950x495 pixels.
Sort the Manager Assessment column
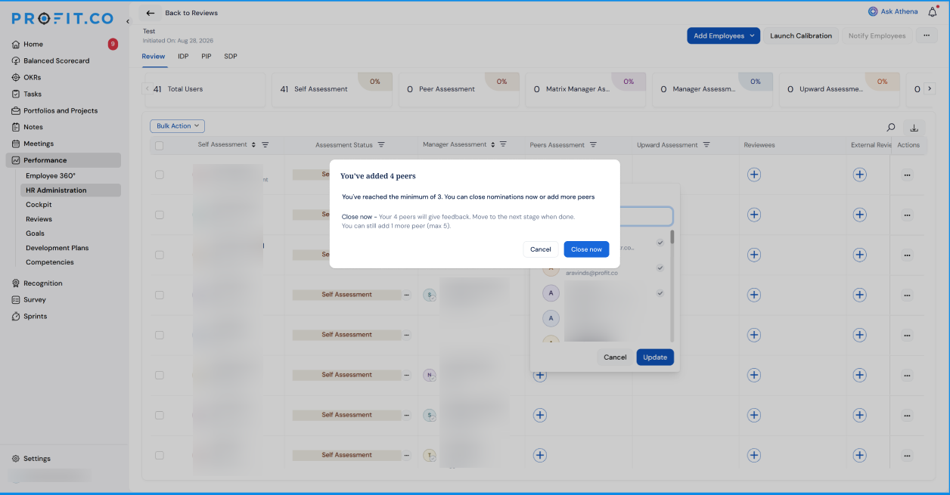click(x=493, y=144)
